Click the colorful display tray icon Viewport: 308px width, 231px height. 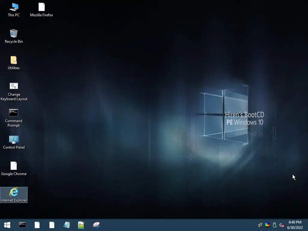coord(267,225)
